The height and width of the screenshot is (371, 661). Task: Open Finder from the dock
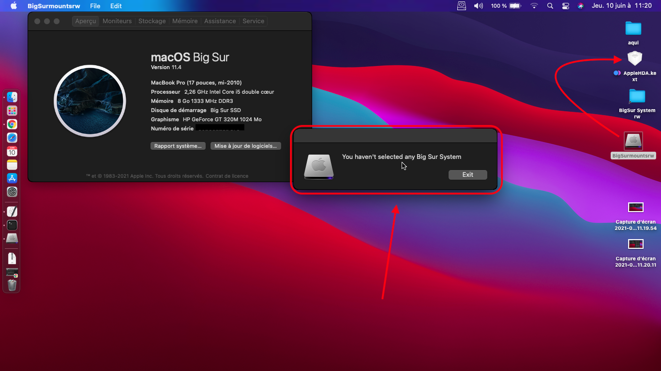click(x=12, y=97)
